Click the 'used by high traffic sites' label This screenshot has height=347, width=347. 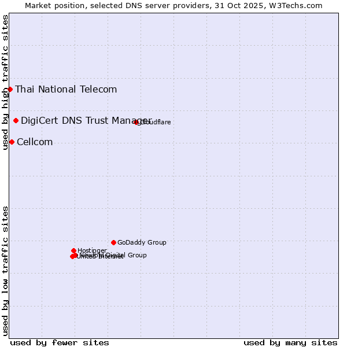[x=5, y=82]
